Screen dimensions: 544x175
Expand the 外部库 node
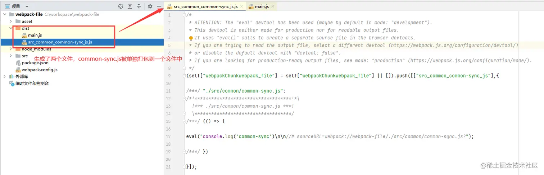5,76
